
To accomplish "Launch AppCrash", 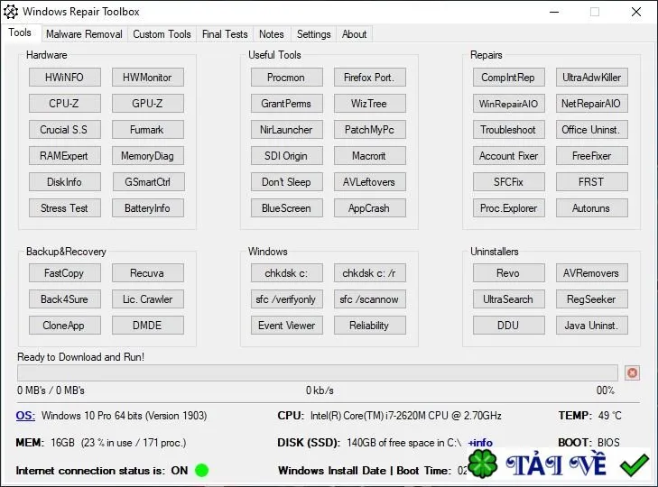I will [370, 208].
